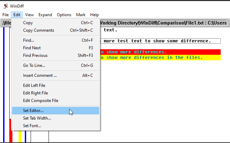Viewport: 230px width, 143px height.
Task: Open the Expand menu
Action: (x=45, y=15)
